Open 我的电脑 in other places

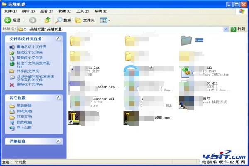24,122
